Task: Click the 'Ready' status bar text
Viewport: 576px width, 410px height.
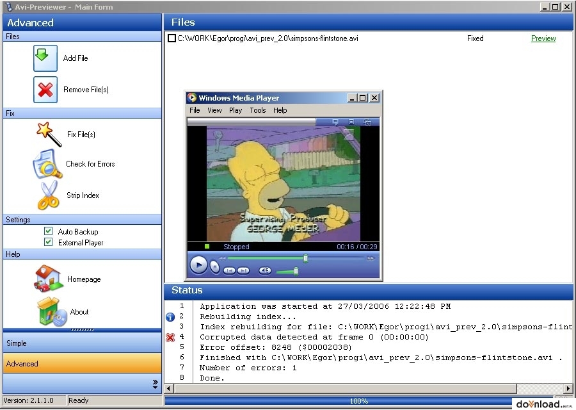Action: pyautogui.click(x=78, y=400)
